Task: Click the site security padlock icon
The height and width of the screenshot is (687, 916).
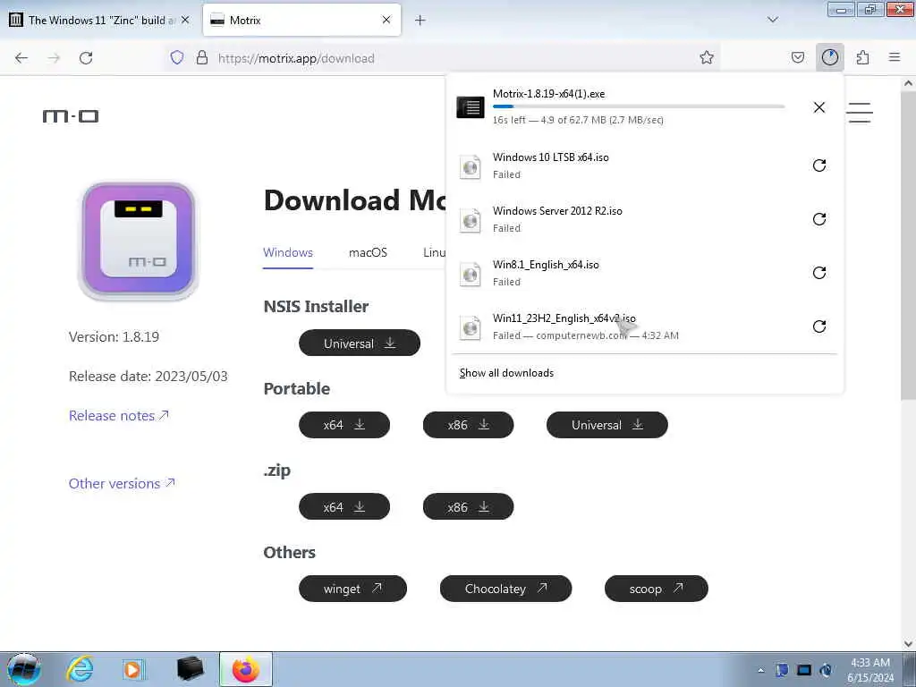Action: 202,58
